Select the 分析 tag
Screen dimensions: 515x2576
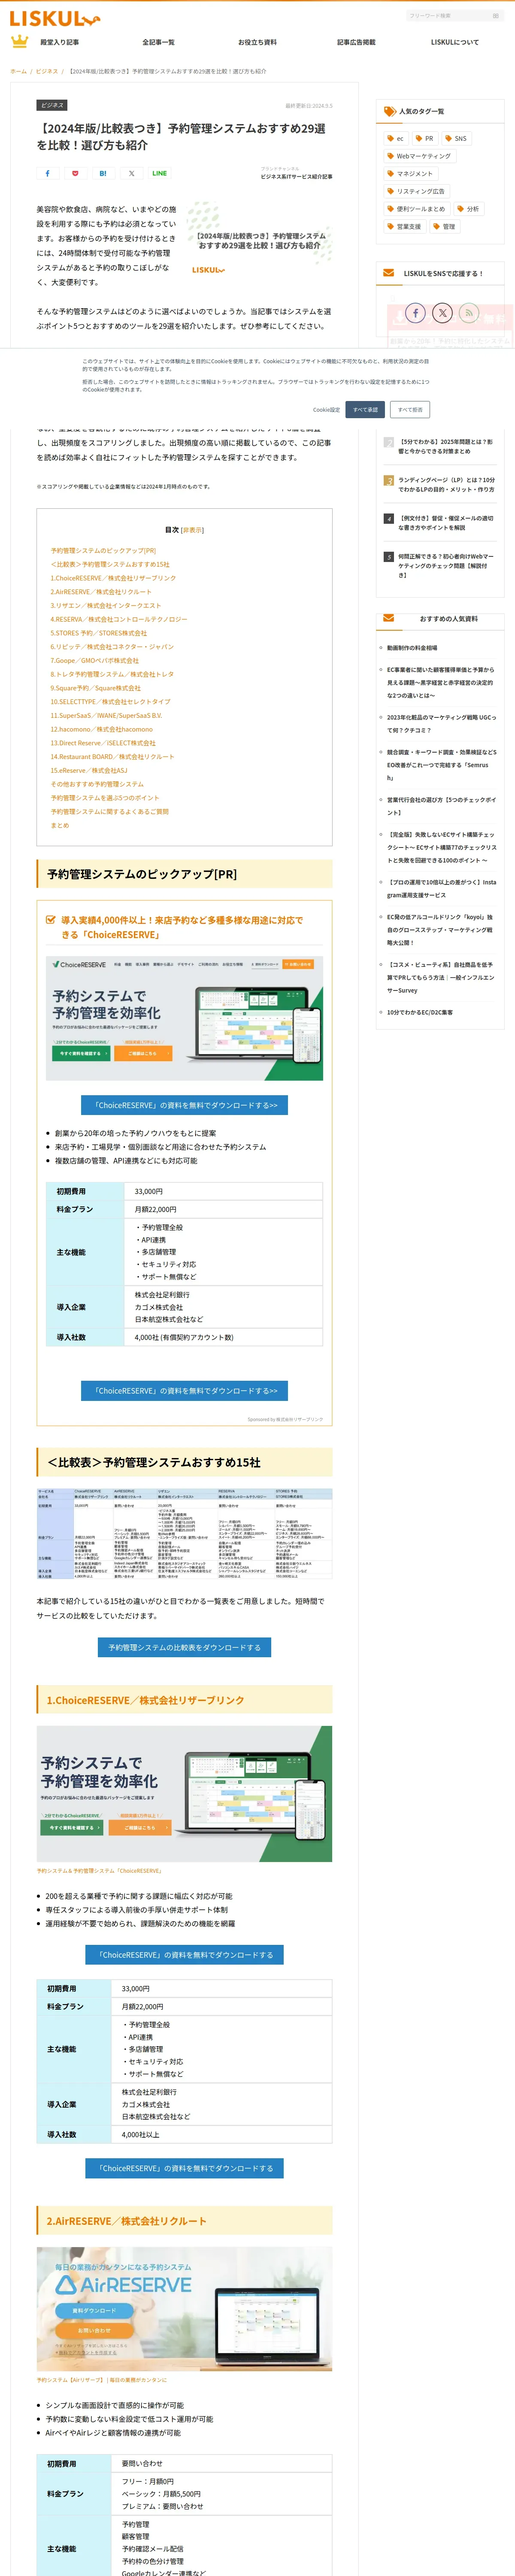coord(469,209)
